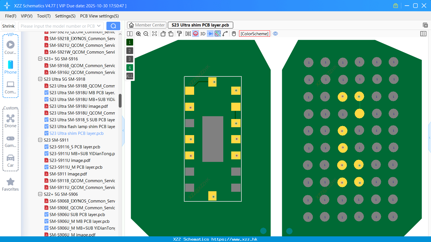Open the Favorites star icon
The image size is (431, 242).
pyautogui.click(x=10, y=184)
